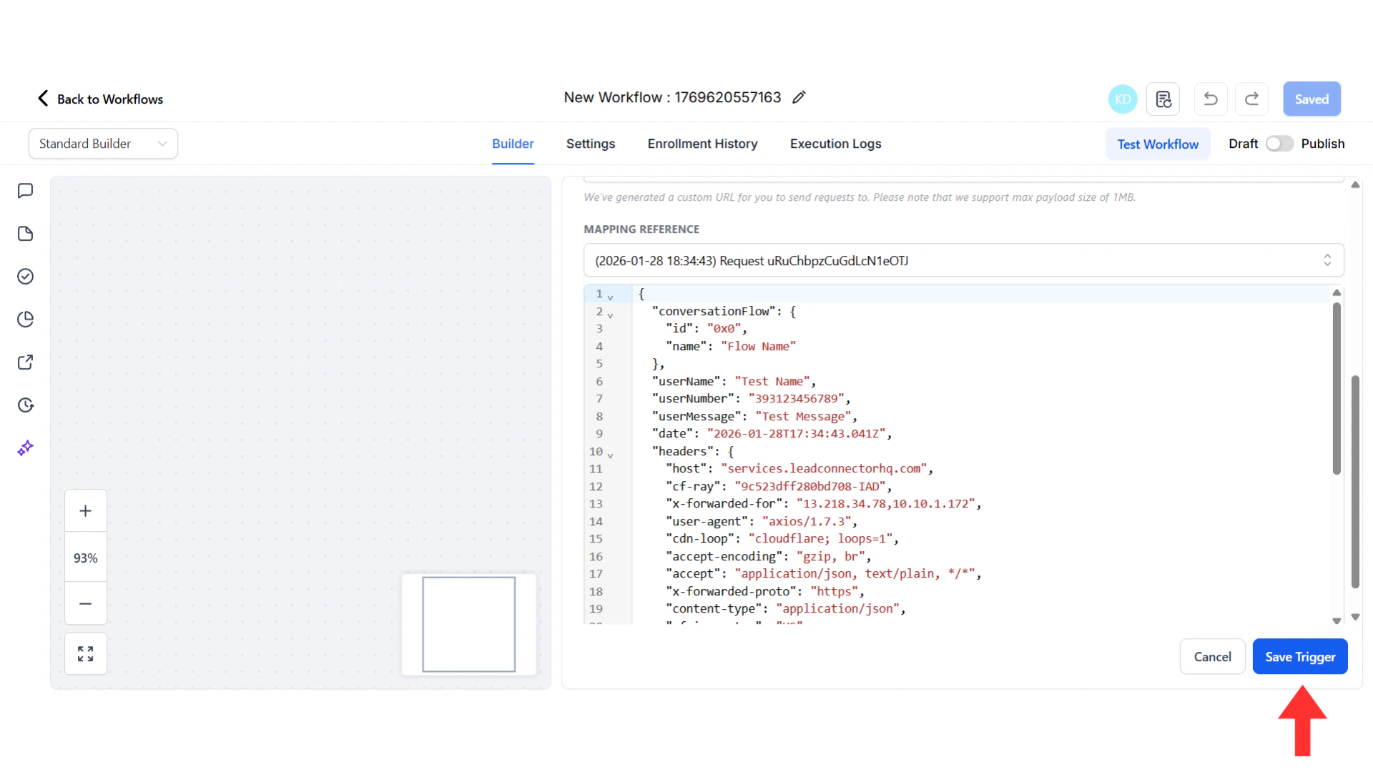Click the undo arrow icon
The width and height of the screenshot is (1373, 772).
[1210, 99]
